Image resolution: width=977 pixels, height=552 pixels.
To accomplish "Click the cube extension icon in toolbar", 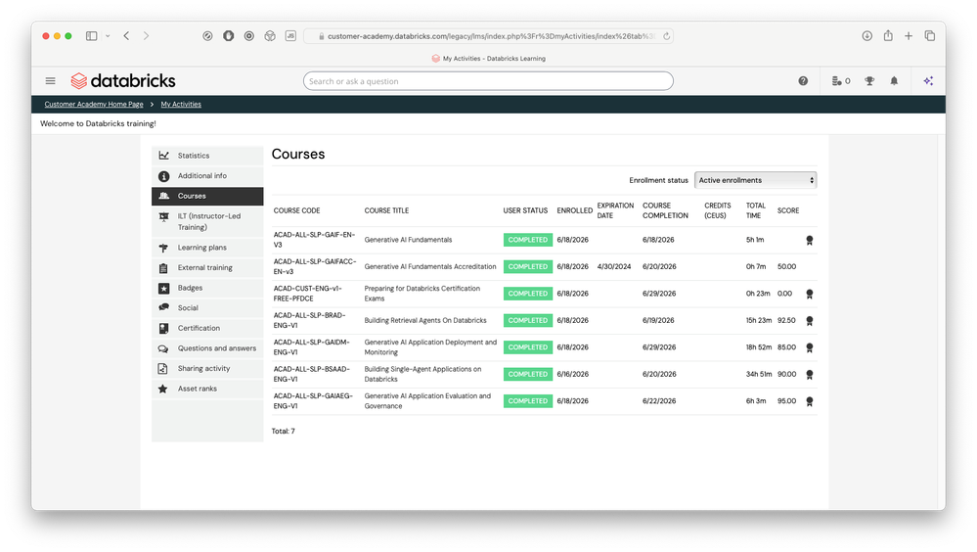I will coord(270,36).
